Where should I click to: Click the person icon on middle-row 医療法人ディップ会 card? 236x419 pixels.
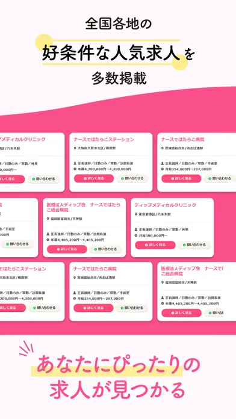[x=48, y=234]
